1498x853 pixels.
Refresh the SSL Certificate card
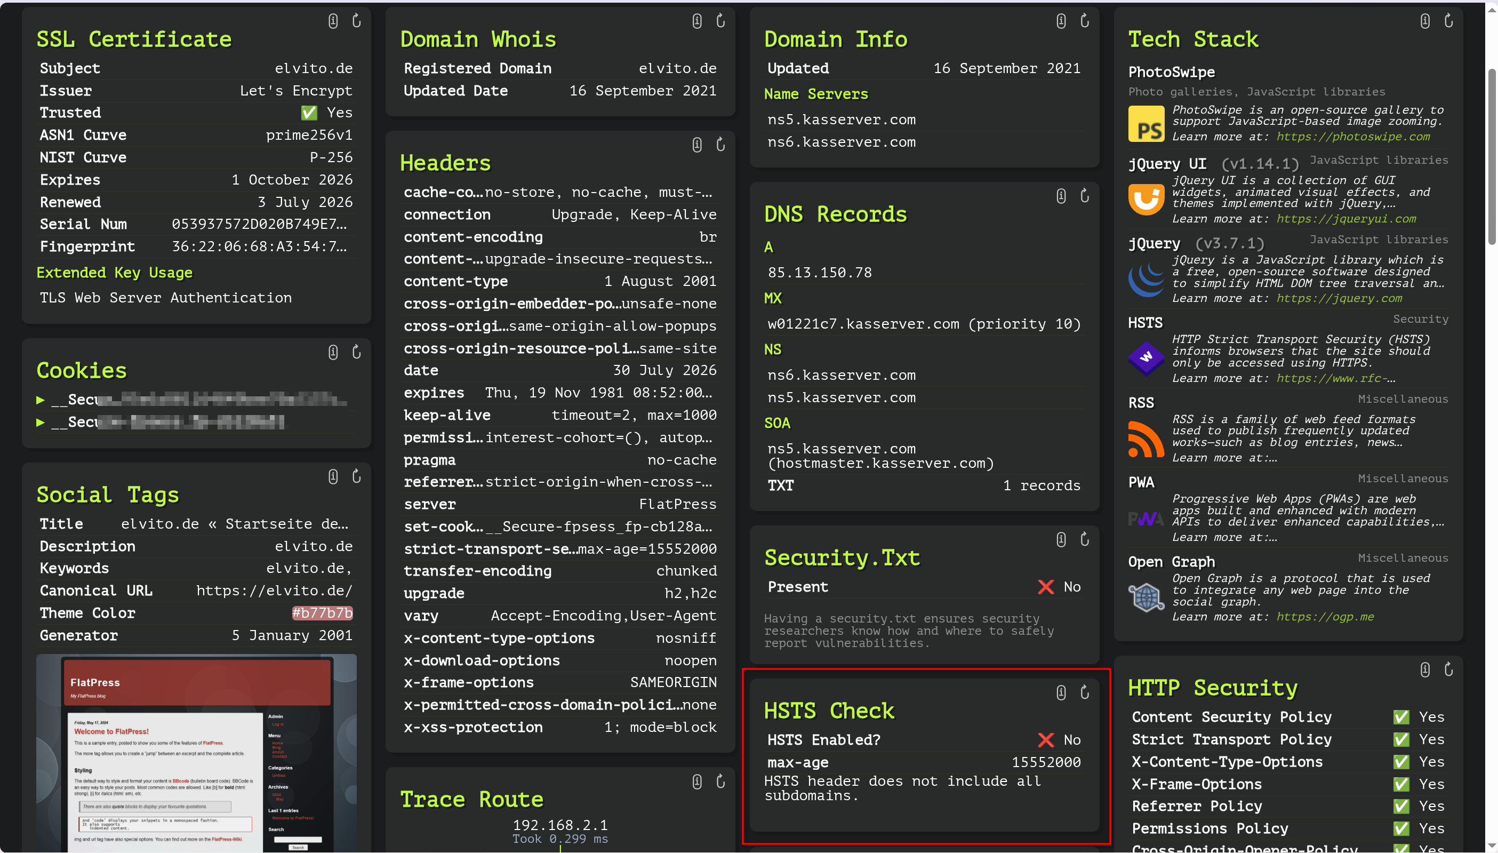click(357, 21)
